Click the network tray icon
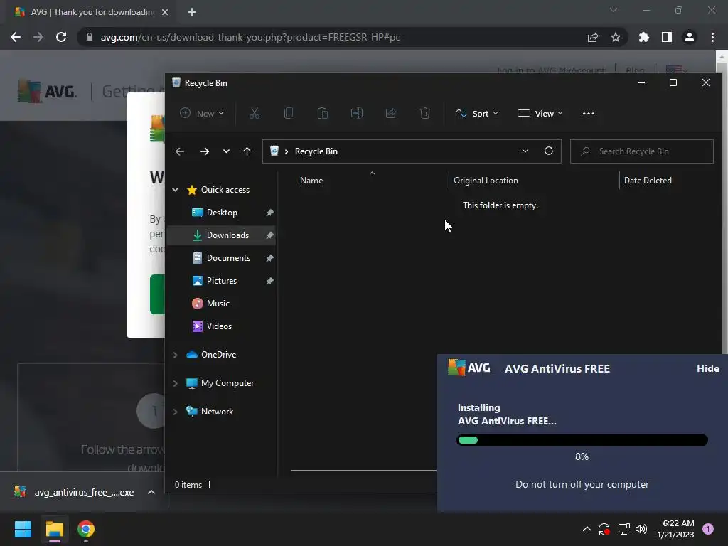The image size is (728, 546). click(623, 529)
